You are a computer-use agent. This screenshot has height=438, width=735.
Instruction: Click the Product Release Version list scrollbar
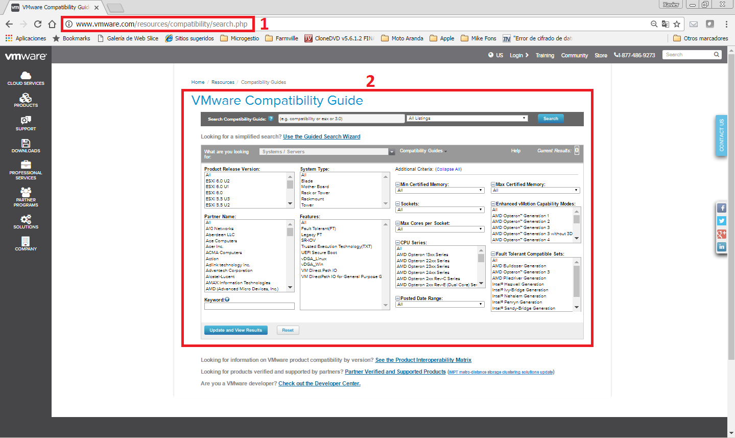(290, 190)
